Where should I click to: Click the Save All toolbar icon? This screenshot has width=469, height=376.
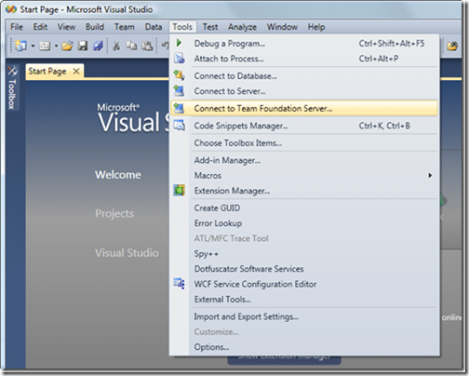(x=99, y=47)
